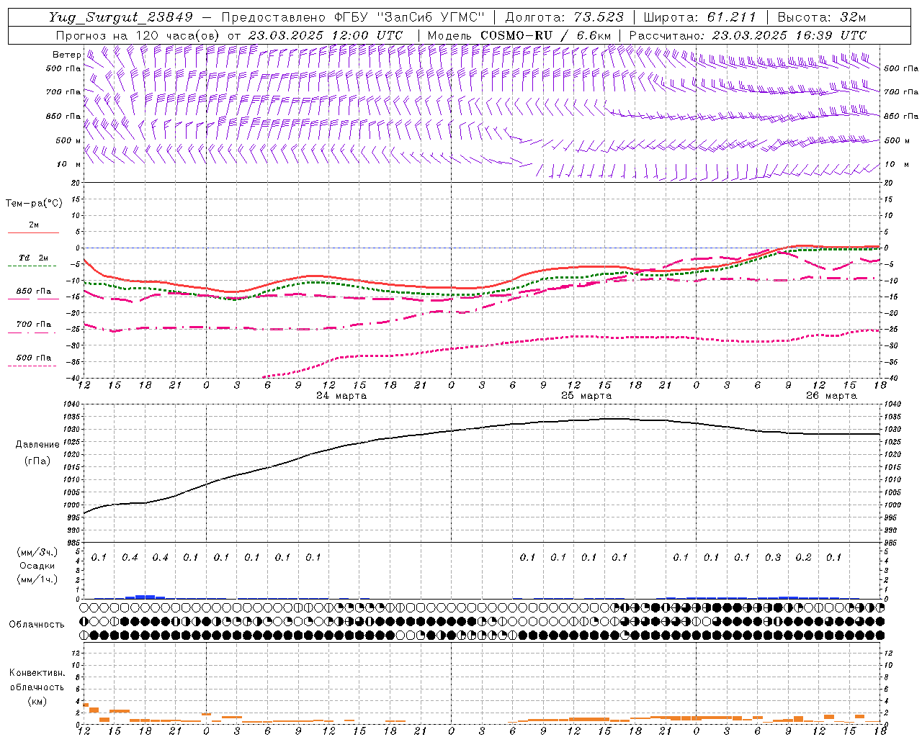Click the Осадки precipitation panel title
922x737 pixels.
pos(37,566)
